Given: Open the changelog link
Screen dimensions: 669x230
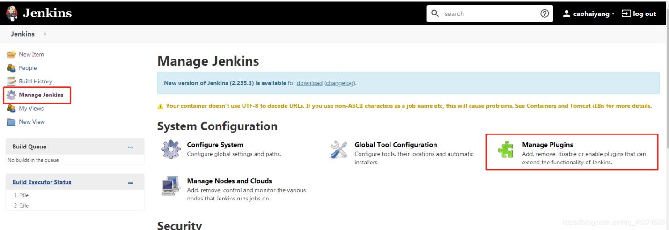Looking at the screenshot, I should click(339, 83).
